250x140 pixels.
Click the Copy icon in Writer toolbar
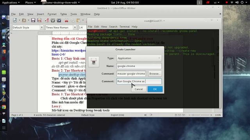72,20
